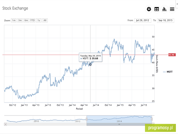Grab the navigator right range handle
178x134 pixels.
(x=152, y=119)
